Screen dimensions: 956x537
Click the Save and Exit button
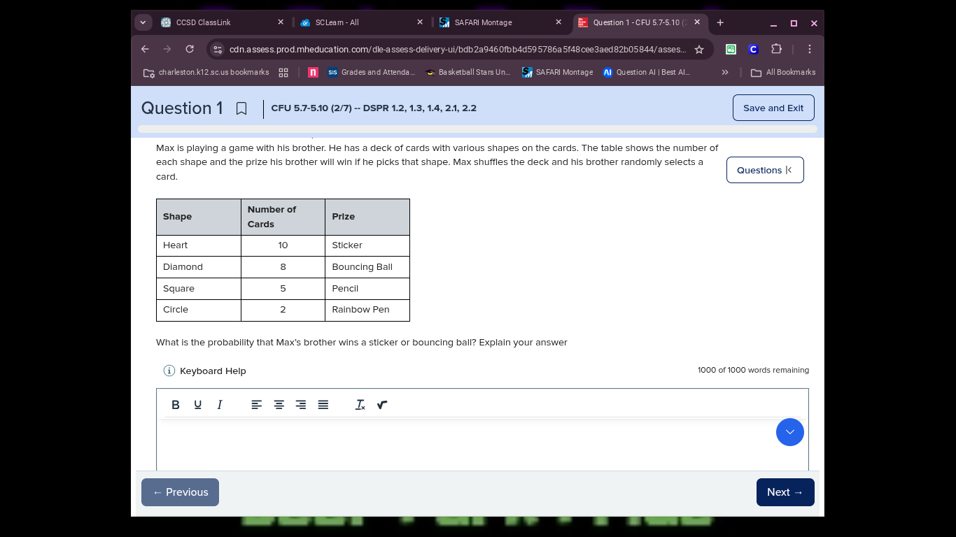coord(773,108)
